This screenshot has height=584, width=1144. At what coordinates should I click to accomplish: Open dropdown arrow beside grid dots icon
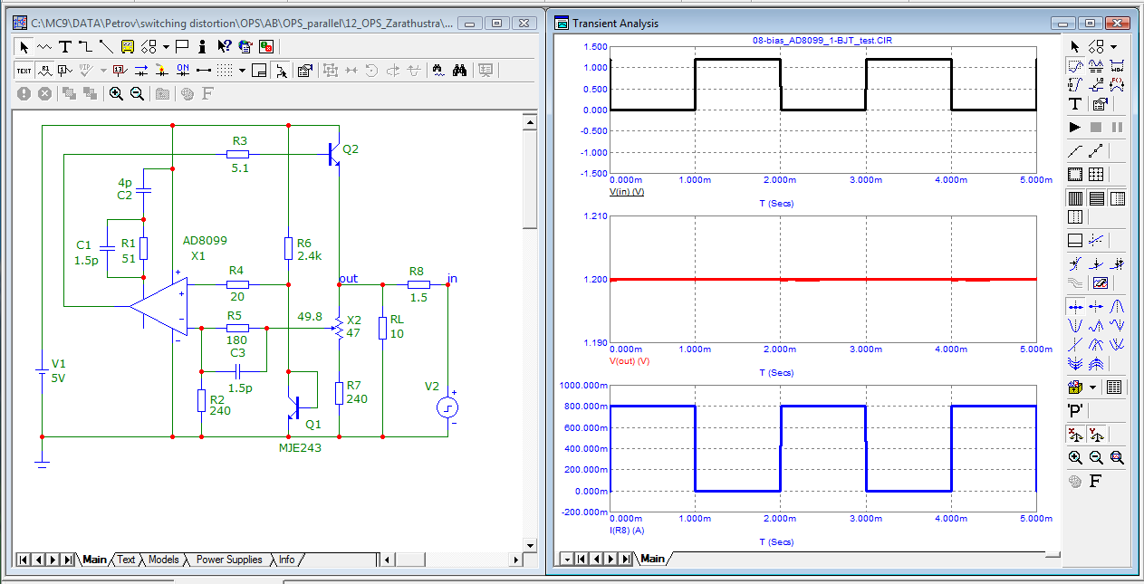[x=242, y=71]
